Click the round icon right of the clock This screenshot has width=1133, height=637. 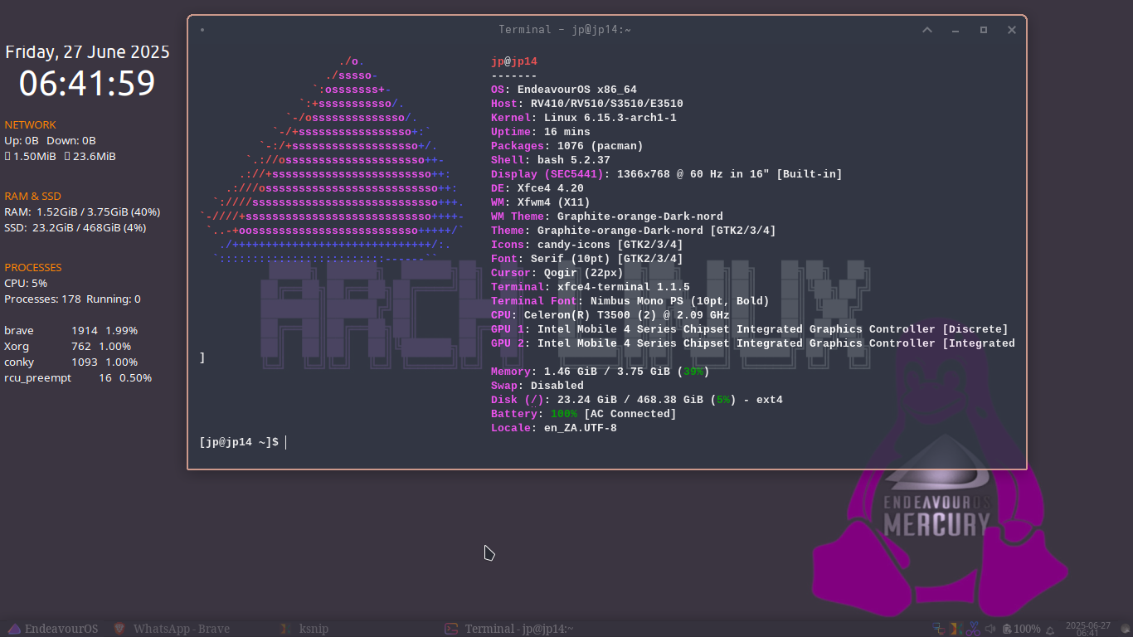pos(1123,629)
